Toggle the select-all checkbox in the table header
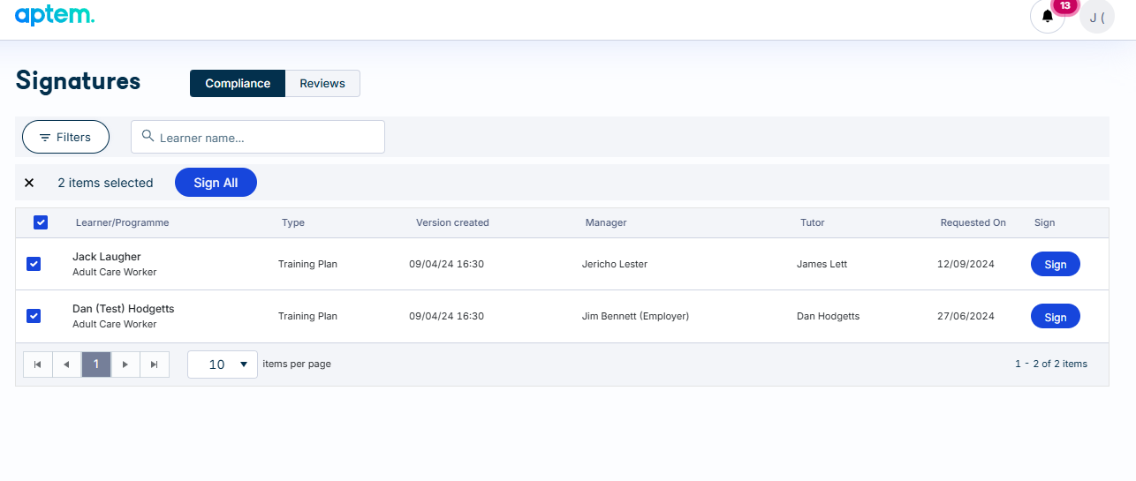The width and height of the screenshot is (1136, 481). (x=41, y=222)
